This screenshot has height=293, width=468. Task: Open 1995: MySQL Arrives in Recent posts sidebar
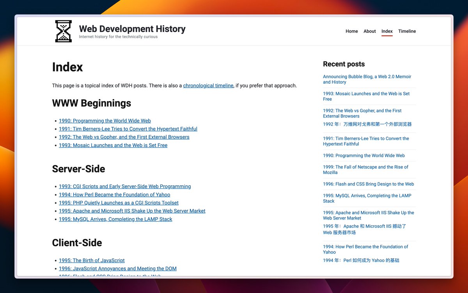tap(367, 198)
